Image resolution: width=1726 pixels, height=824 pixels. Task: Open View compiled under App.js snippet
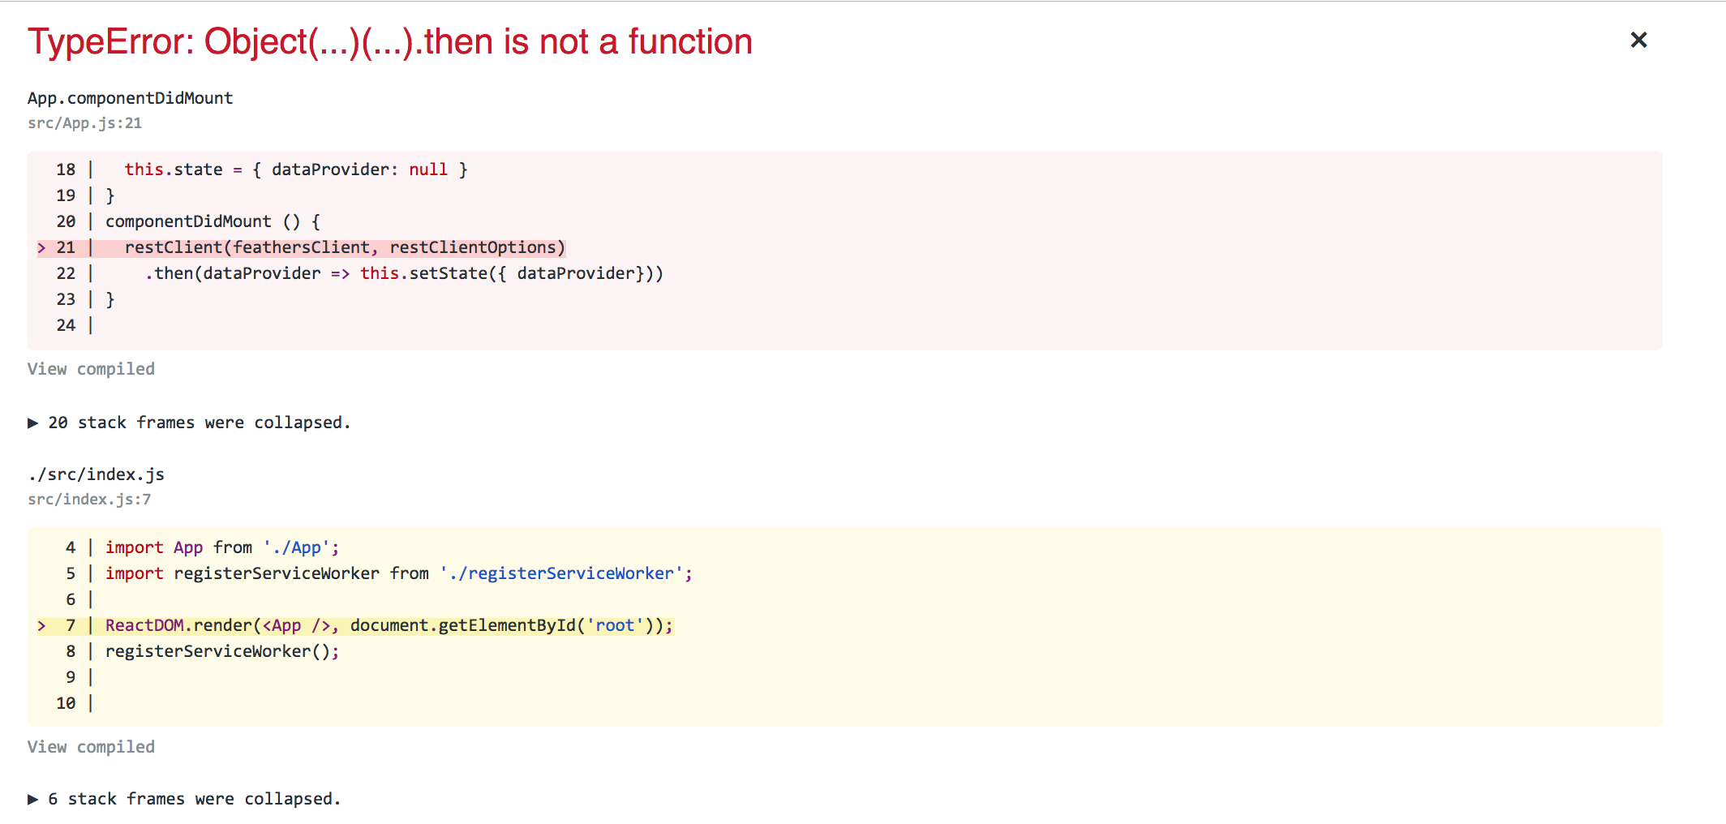coord(91,369)
